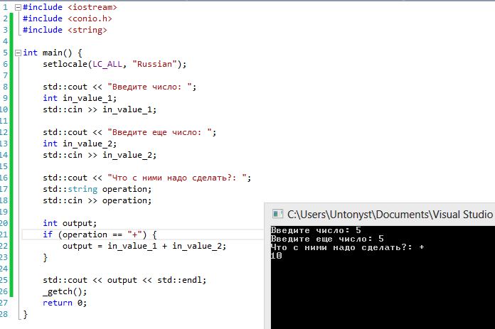Click line number 5 in the gutter
The width and height of the screenshot is (495, 329).
coord(5,53)
